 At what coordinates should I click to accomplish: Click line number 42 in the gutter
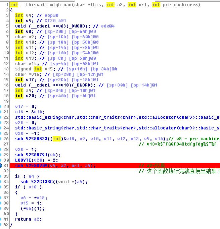point(6,225)
